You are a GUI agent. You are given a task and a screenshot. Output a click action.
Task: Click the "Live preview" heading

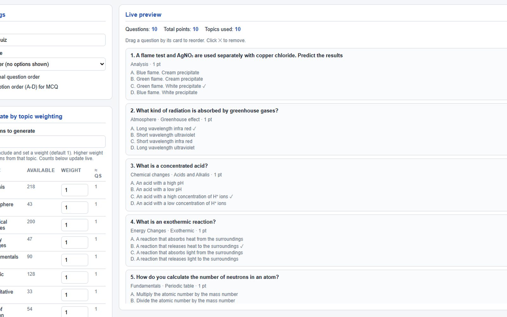143,15
